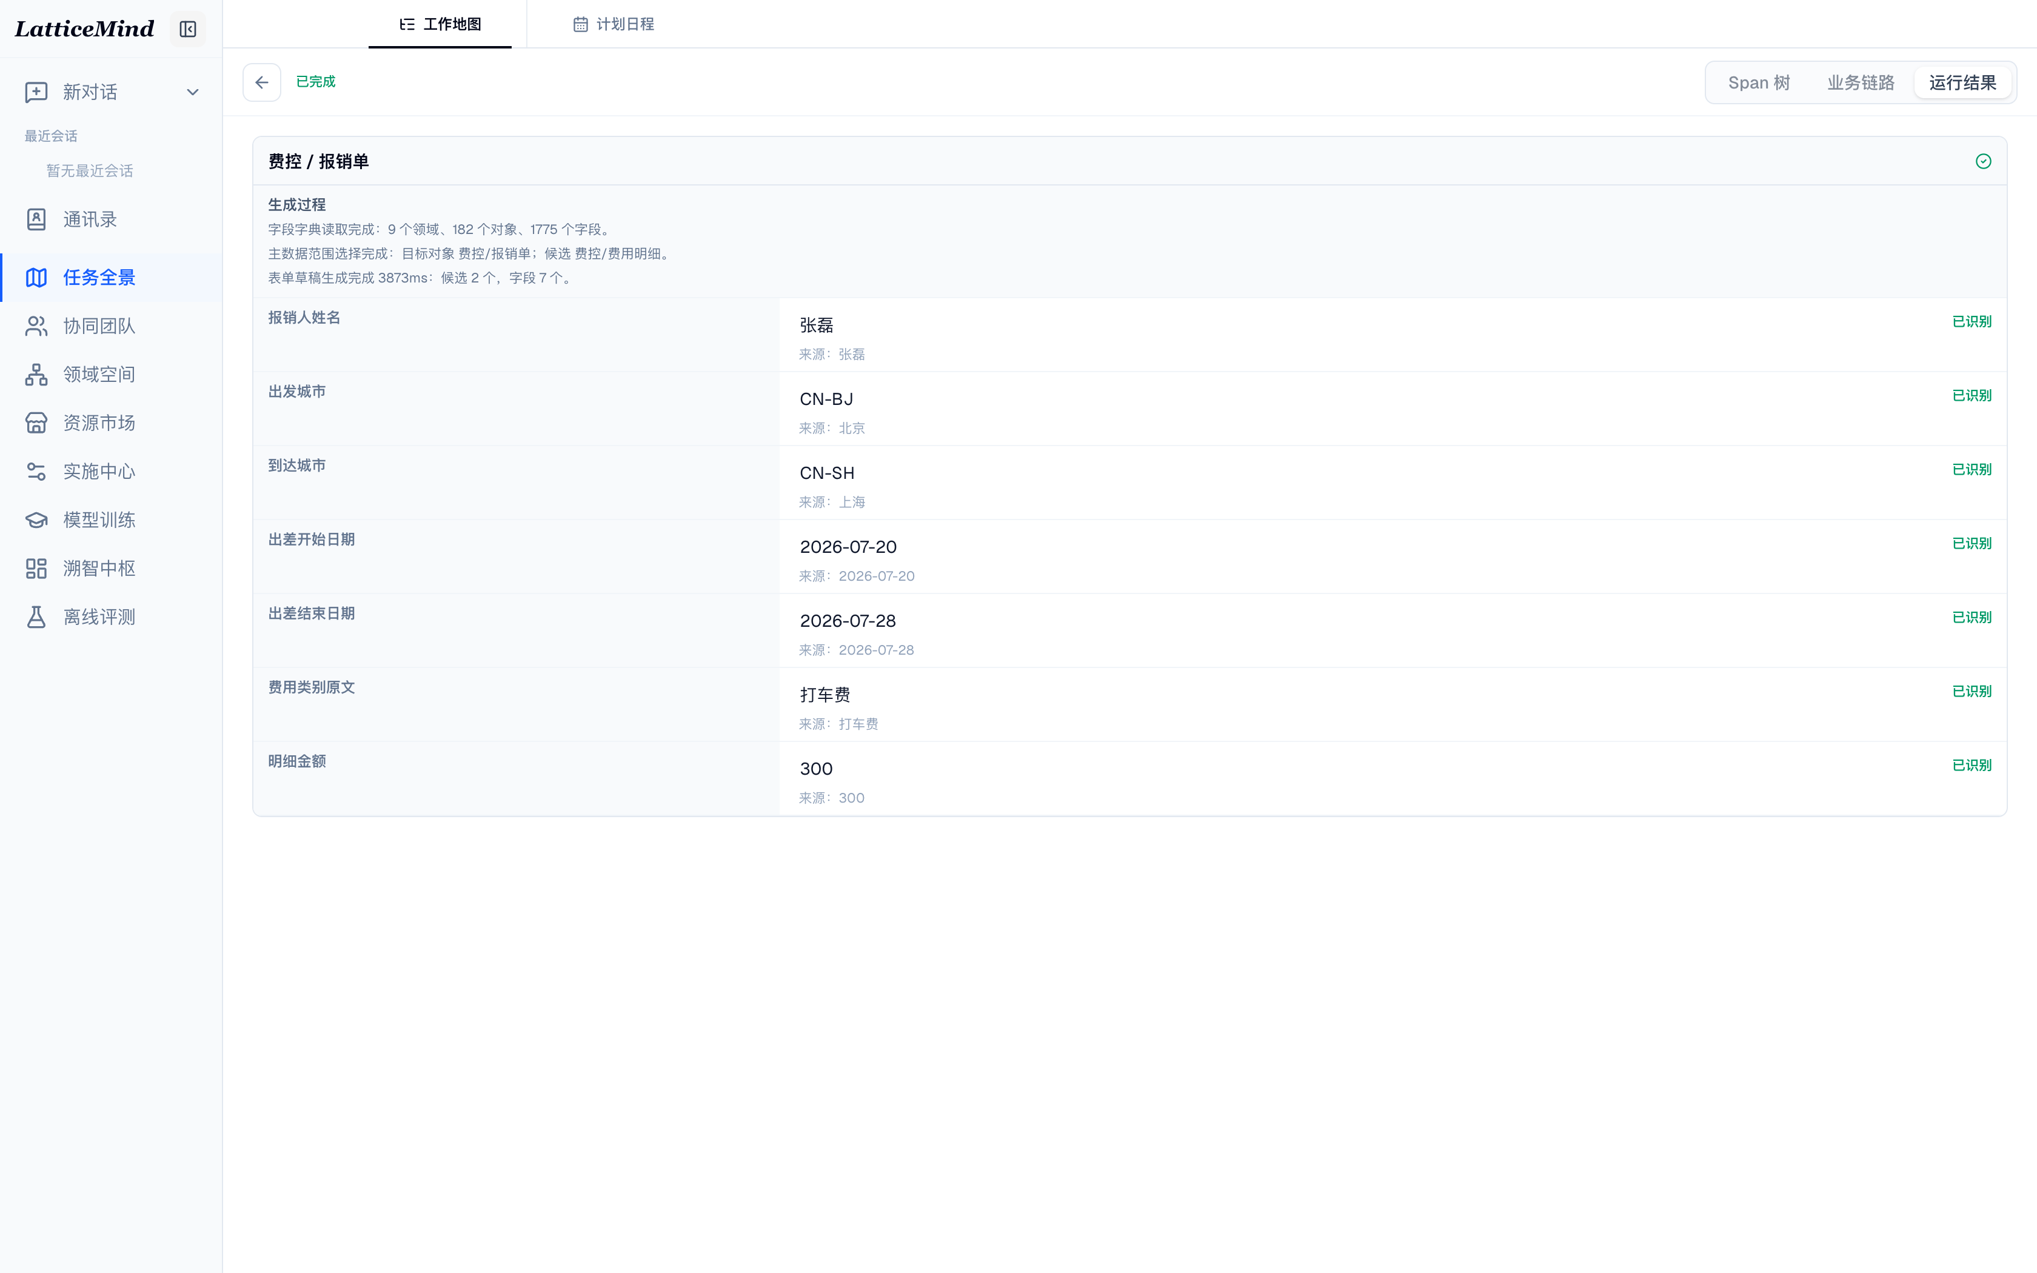
Task: Select 业务链路 view tab
Action: coord(1860,82)
